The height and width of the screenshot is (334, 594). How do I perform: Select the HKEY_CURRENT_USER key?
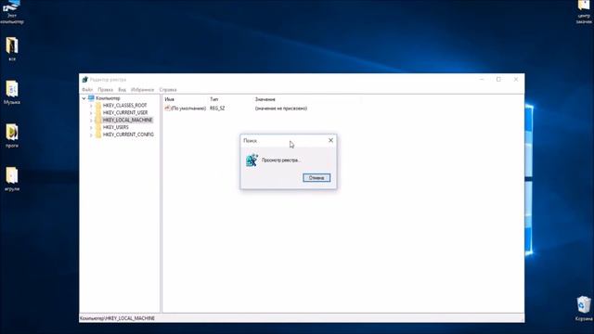(125, 112)
